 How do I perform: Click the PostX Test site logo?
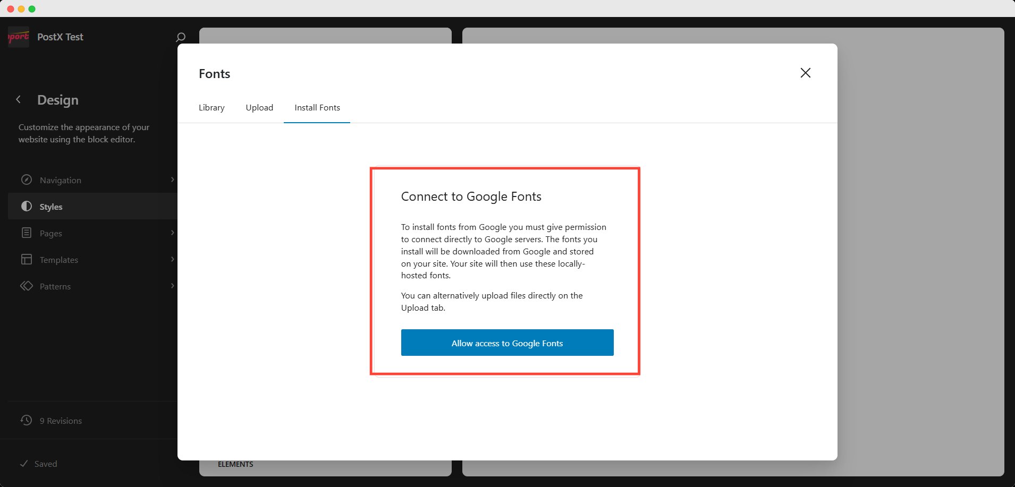point(19,36)
